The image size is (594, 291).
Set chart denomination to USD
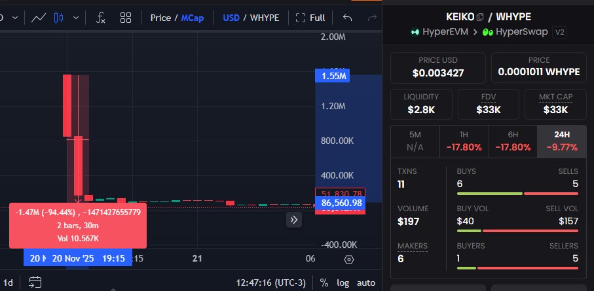pos(231,18)
